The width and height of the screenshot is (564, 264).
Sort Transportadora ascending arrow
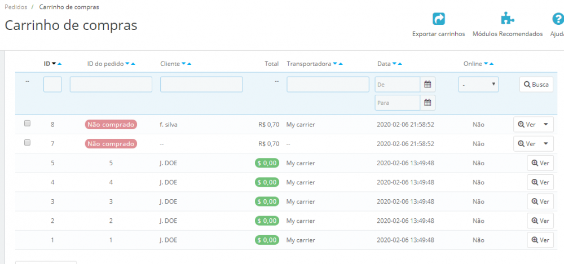[341, 64]
